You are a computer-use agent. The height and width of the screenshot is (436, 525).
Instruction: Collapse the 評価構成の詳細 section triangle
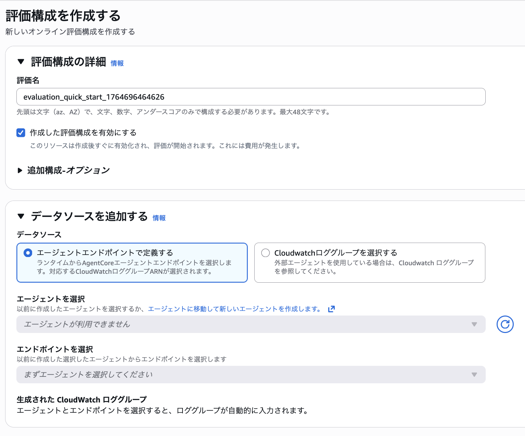coord(21,62)
